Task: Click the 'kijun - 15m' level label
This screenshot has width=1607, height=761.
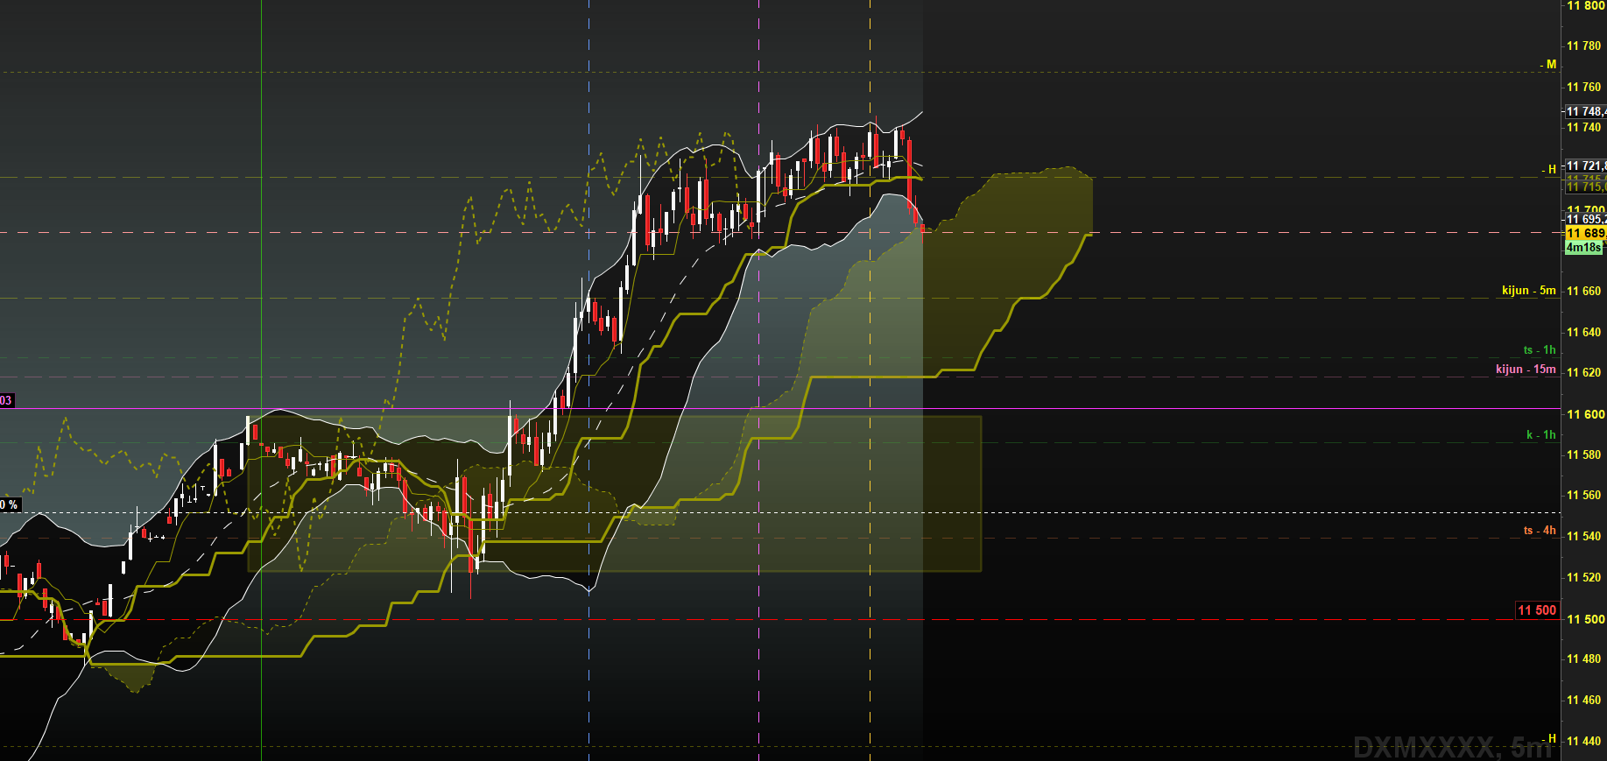Action: 1526,370
